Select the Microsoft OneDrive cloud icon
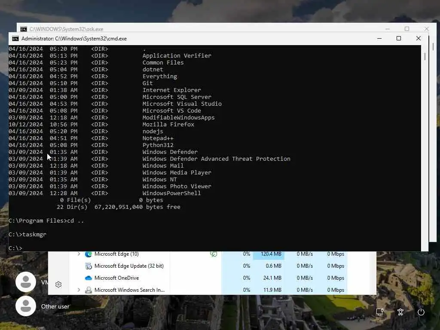Viewport: 440px width, 330px height. coord(89,278)
